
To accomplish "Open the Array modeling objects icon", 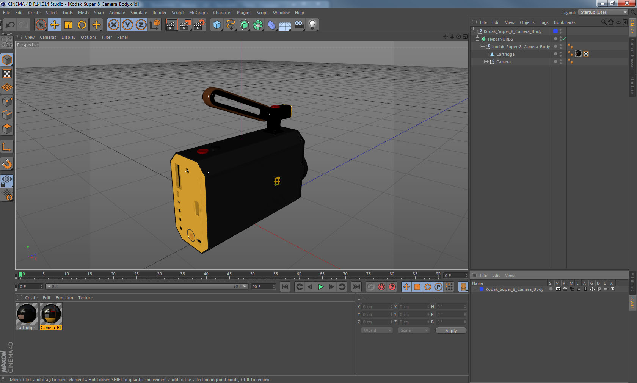I will [x=258, y=25].
